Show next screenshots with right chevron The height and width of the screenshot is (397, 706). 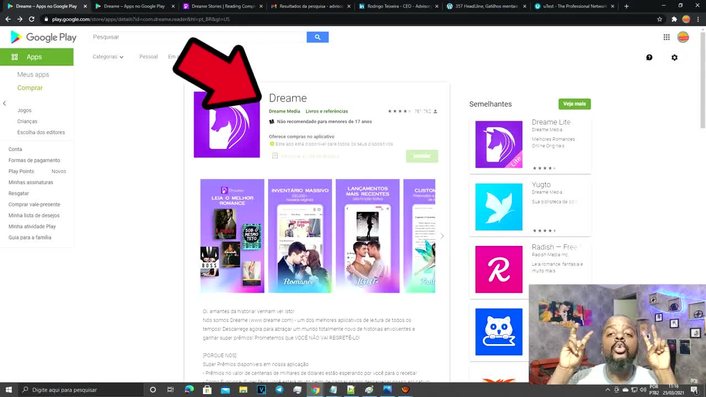point(442,236)
